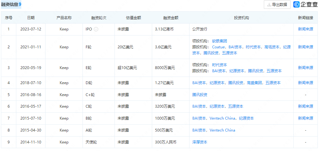Click the 导出数据 export button

[277, 4]
